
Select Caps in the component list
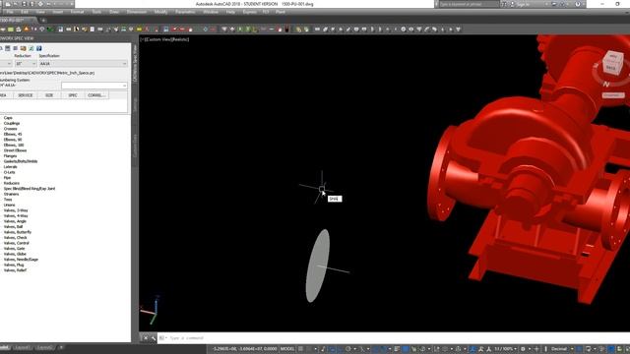8,118
